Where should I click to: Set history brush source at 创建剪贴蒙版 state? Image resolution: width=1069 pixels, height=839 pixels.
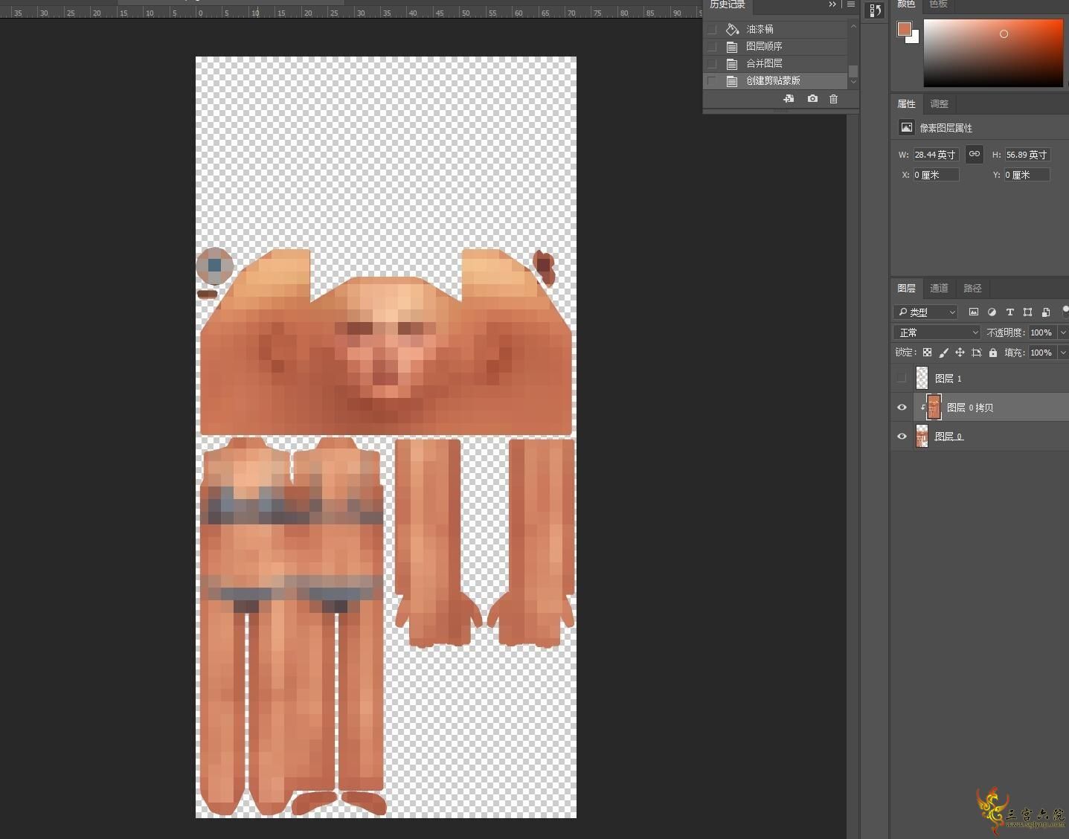(712, 80)
